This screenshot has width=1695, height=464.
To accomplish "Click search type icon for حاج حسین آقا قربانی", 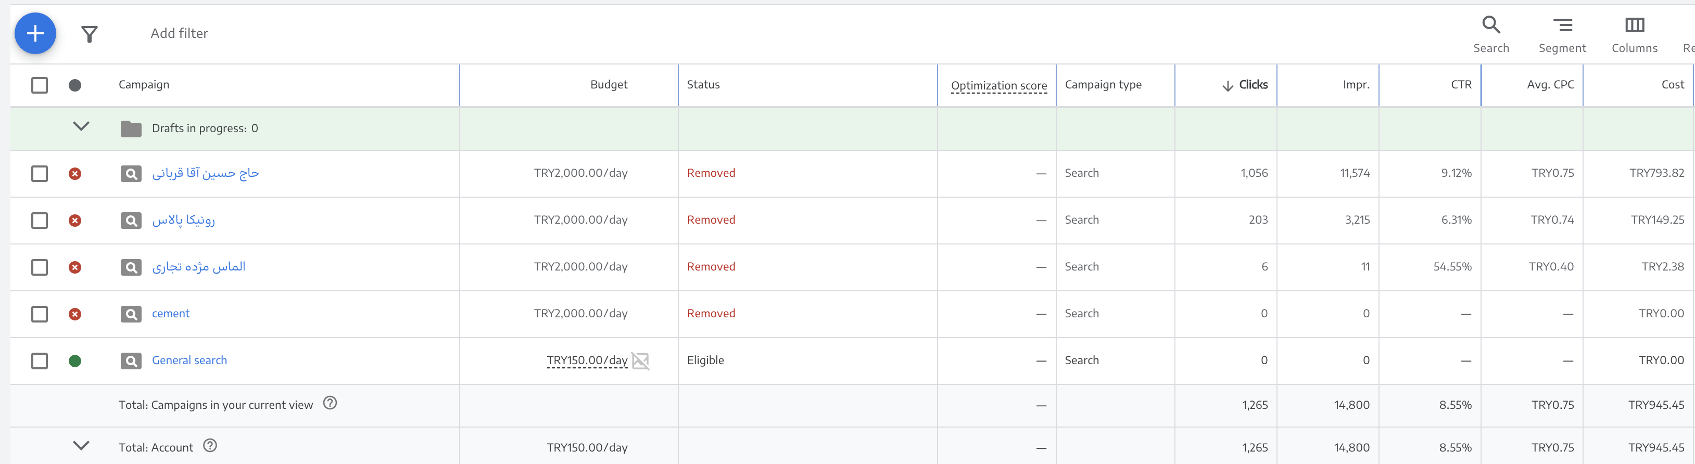I will tap(131, 174).
